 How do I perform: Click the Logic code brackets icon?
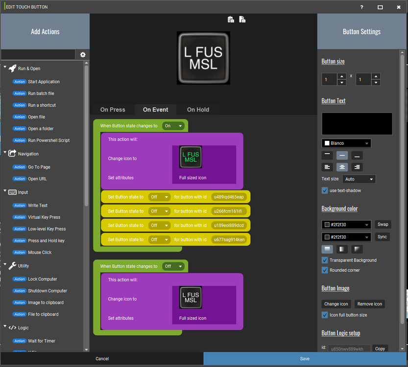pos(13,328)
